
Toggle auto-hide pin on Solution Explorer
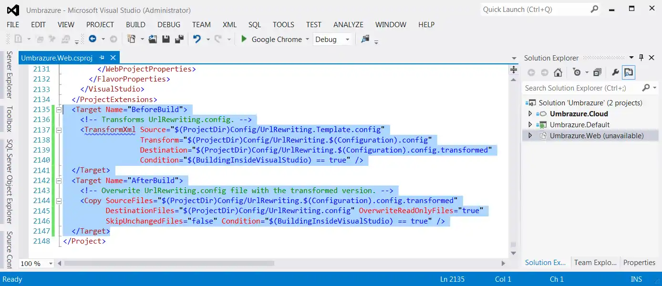click(641, 58)
